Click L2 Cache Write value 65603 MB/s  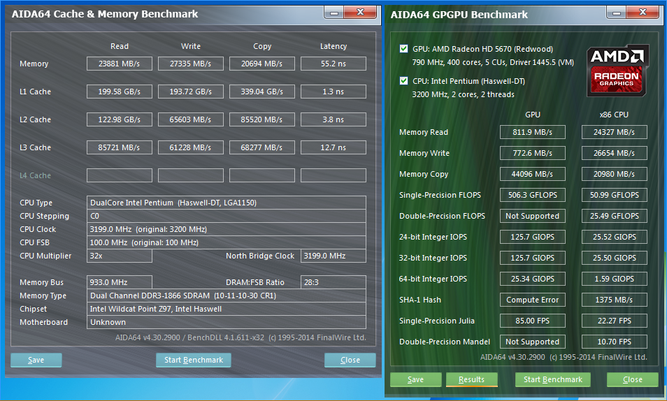(x=191, y=119)
